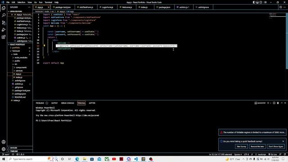Expand the Outline section
Image resolution: width=288 pixels, height=162 pixels.
coord(20,148)
